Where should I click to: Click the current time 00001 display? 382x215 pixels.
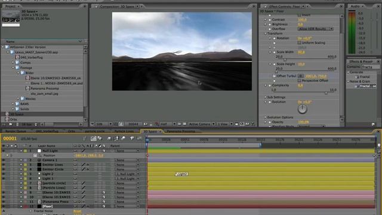[x=10, y=139]
